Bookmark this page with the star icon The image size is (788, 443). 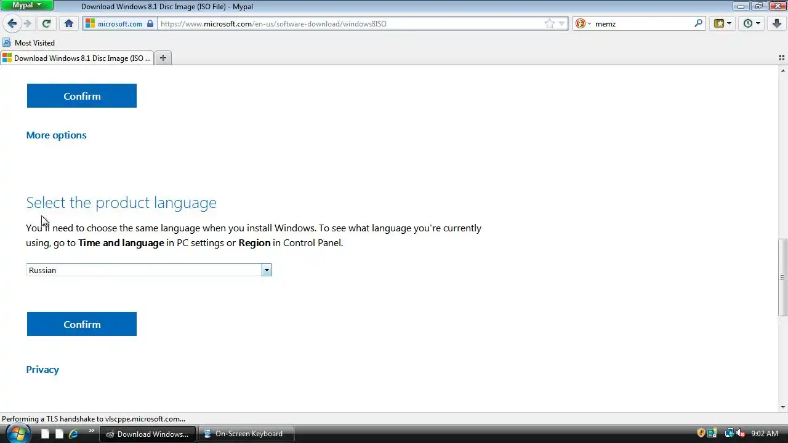pyautogui.click(x=549, y=23)
